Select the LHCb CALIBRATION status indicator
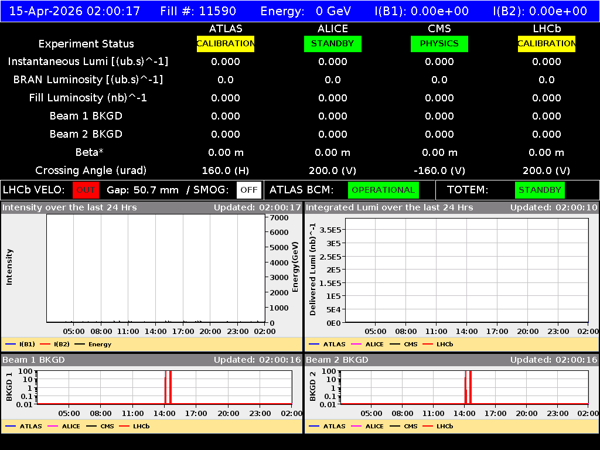This screenshot has width=600, height=450. (546, 43)
